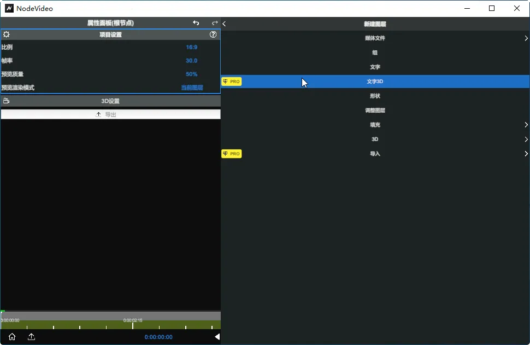Image resolution: width=530 pixels, height=345 pixels.
Task: Return home using the house icon
Action: tap(11, 337)
